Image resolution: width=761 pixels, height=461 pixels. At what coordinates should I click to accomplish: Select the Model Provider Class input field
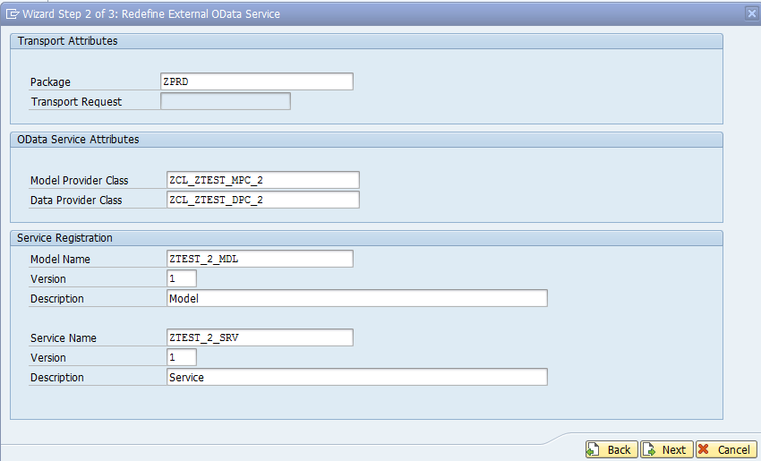click(x=262, y=180)
